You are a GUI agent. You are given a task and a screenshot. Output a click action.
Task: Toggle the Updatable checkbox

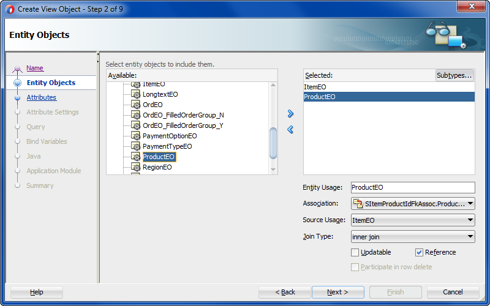355,252
